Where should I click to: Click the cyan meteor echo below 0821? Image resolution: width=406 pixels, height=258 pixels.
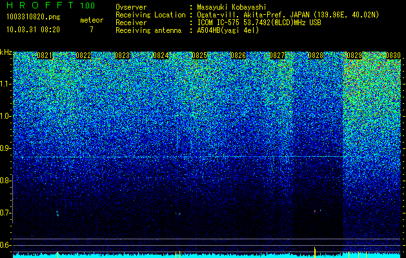click(x=57, y=213)
